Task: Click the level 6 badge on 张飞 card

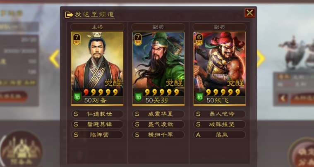Action: tap(199, 39)
